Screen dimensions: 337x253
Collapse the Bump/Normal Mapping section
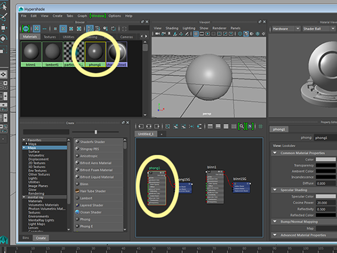coord(275,221)
